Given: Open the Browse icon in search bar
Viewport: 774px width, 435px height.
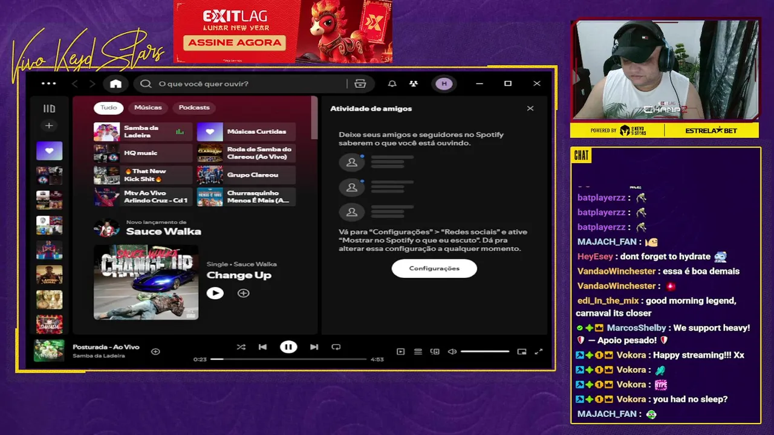Looking at the screenshot, I should pyautogui.click(x=360, y=84).
